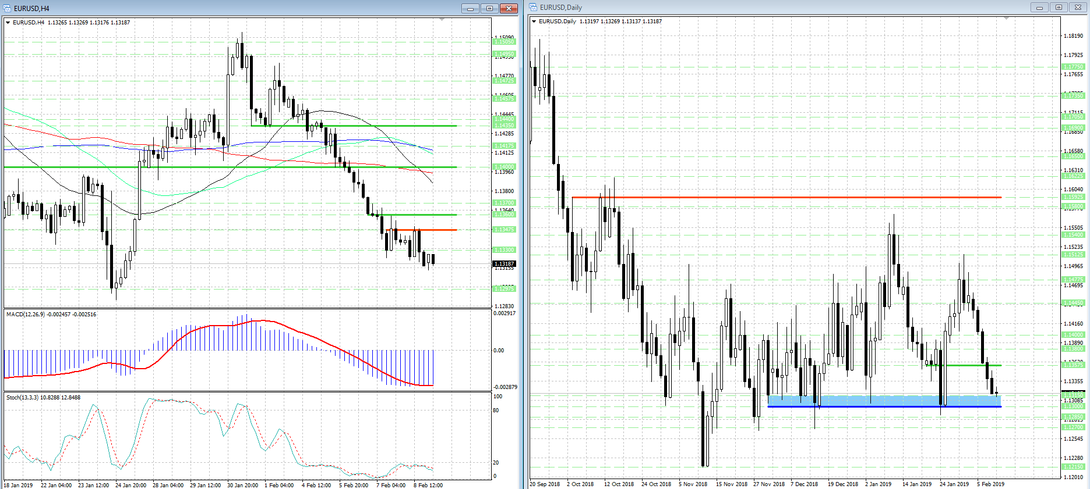Select level label 1.12850 on Daily chart
Viewport: 1090px width, 489px height.
[1074, 417]
